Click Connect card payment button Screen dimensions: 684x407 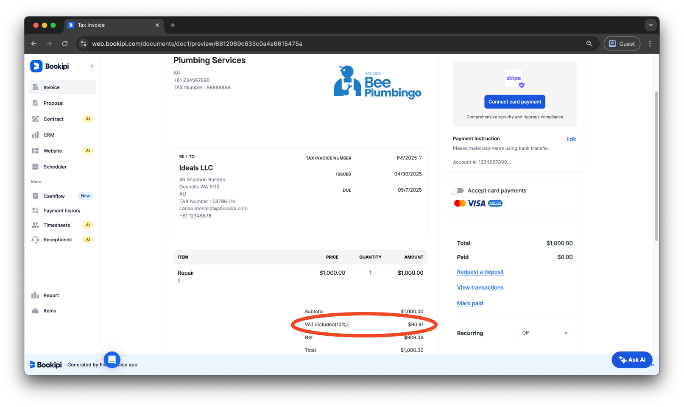point(514,101)
